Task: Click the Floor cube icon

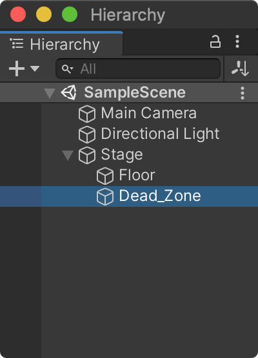Action: (x=105, y=176)
